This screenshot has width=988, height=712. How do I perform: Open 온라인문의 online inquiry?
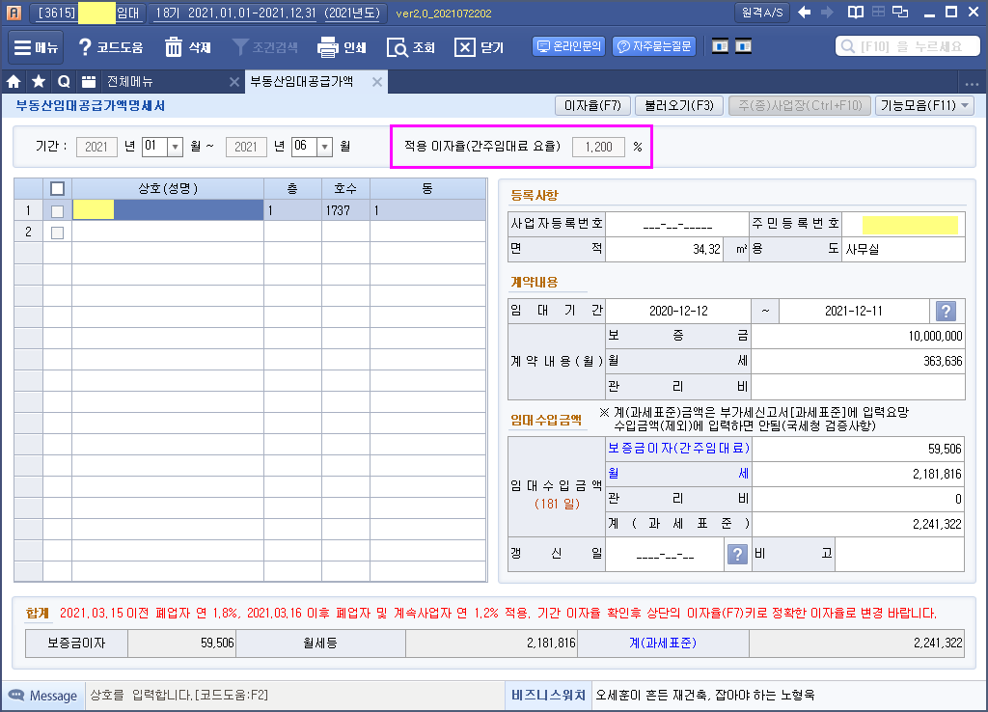coord(569,46)
